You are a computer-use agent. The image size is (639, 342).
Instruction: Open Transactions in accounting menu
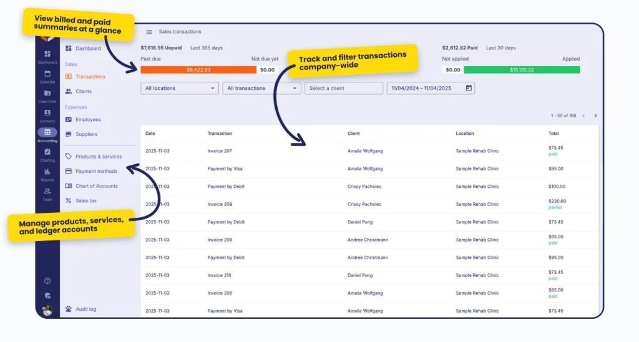click(x=90, y=77)
